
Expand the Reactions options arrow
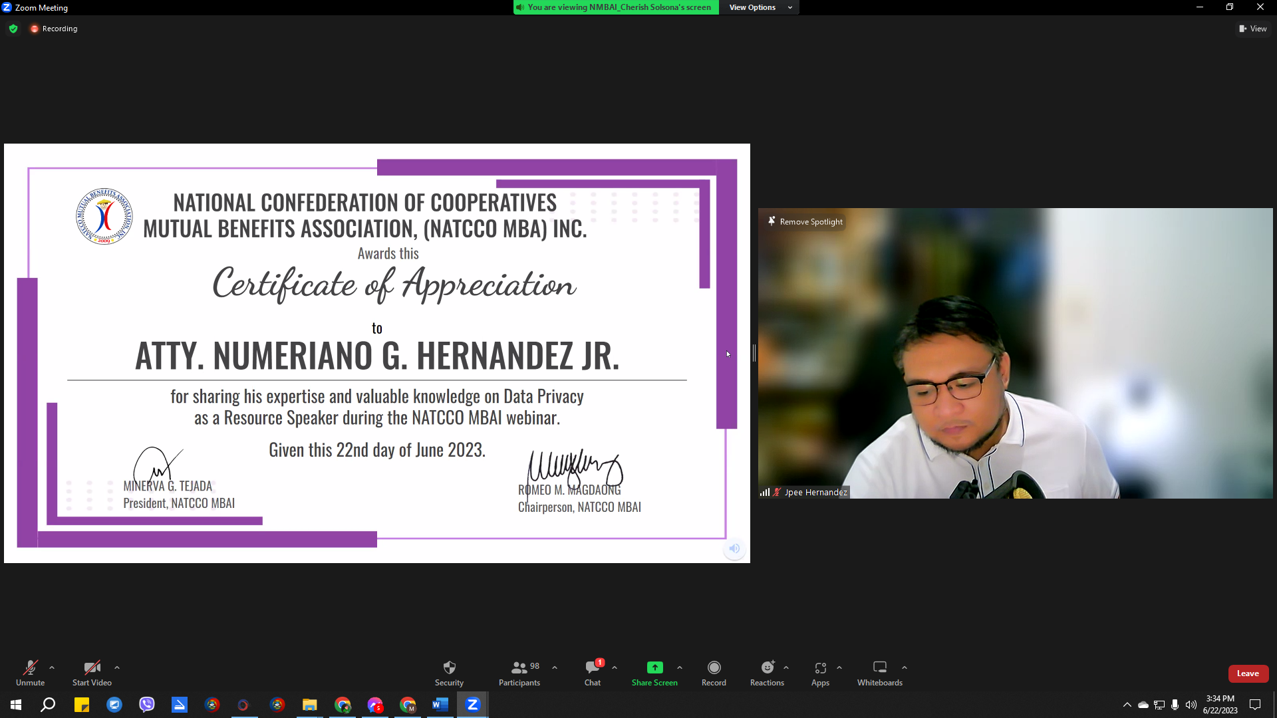pos(786,667)
